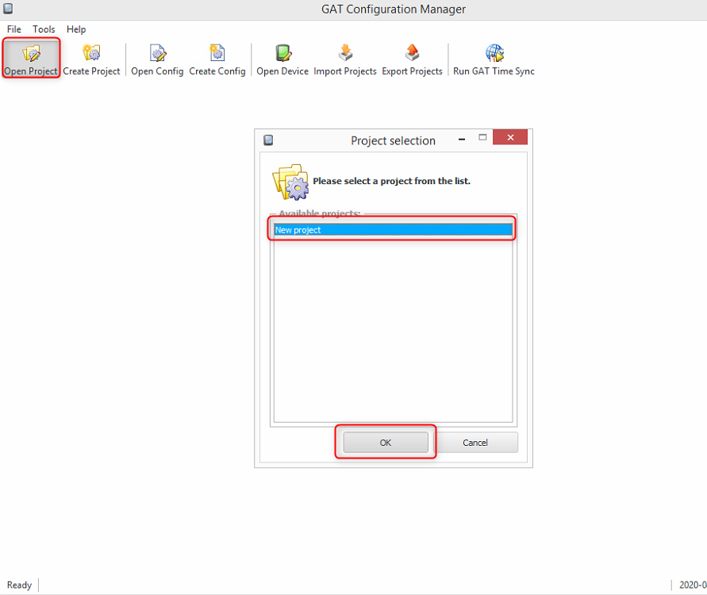707x595 pixels.
Task: Open the File menu
Action: click(14, 29)
